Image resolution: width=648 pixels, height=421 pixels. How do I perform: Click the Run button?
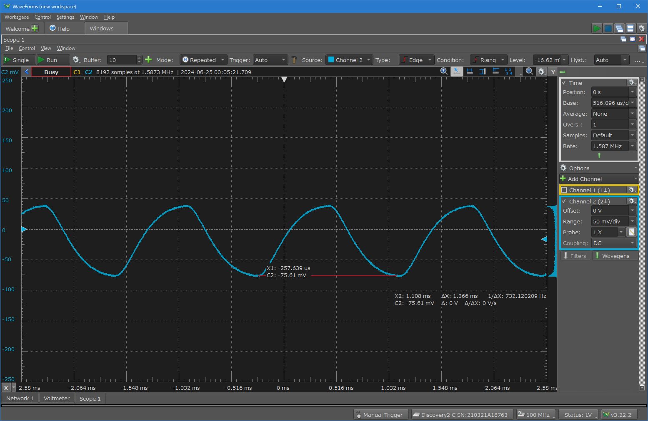(x=53, y=60)
